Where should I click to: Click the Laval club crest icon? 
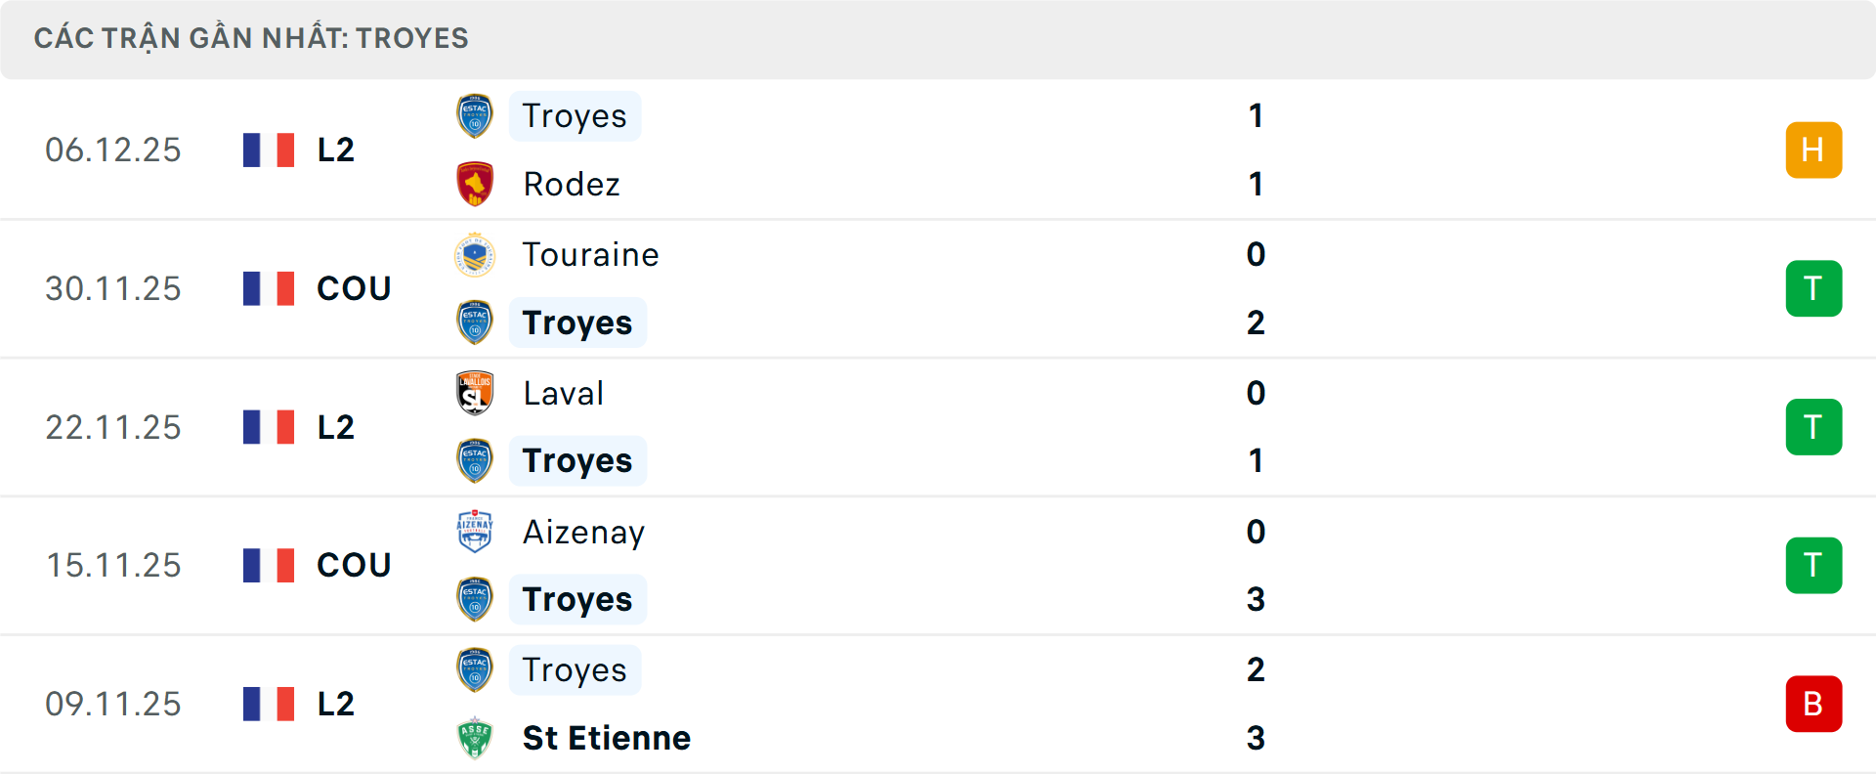tap(475, 394)
